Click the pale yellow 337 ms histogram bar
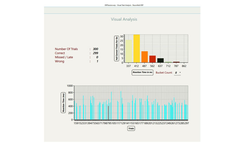This screenshot has height=143, width=243. pyautogui.click(x=129, y=51)
